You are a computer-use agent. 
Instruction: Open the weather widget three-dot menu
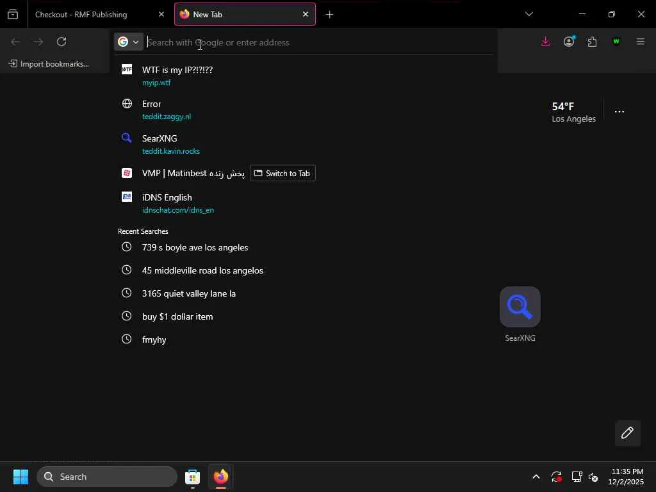point(619,111)
